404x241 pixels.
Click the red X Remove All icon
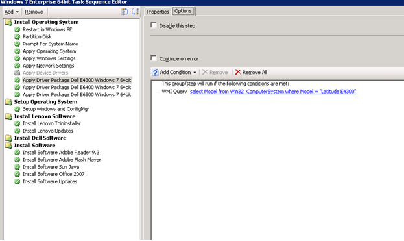click(238, 72)
